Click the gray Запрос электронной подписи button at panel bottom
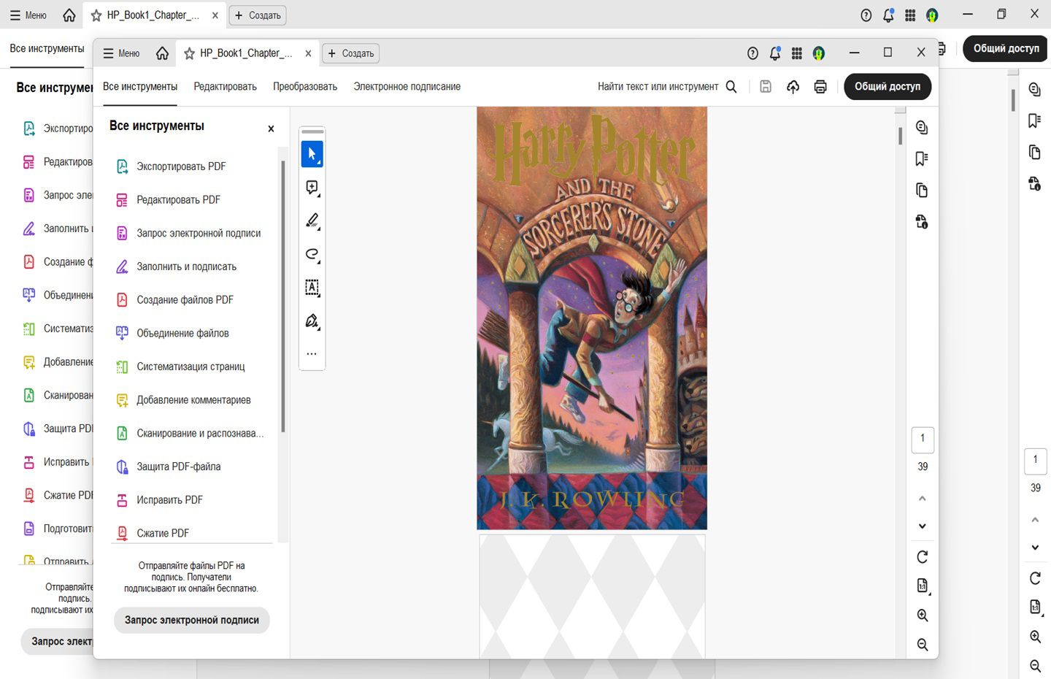1051x679 pixels. (192, 620)
